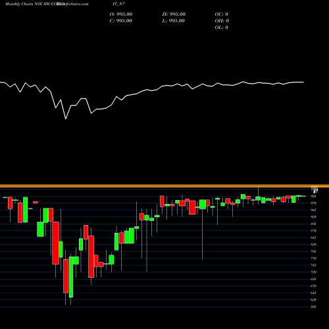This screenshot has height=329, width=329.
Task: Click the 'OC: 0' readout
Action: coord(222,14)
